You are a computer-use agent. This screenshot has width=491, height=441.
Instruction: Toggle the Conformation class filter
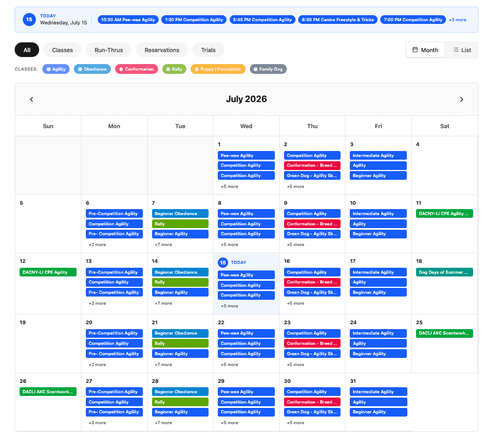pos(136,69)
